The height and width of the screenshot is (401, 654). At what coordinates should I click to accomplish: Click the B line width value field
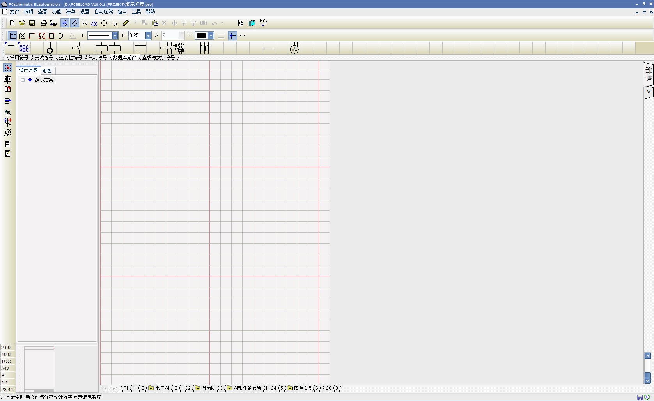136,36
